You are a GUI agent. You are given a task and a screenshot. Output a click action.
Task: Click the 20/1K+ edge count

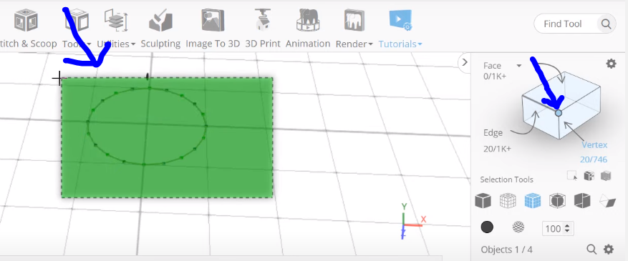tap(497, 149)
